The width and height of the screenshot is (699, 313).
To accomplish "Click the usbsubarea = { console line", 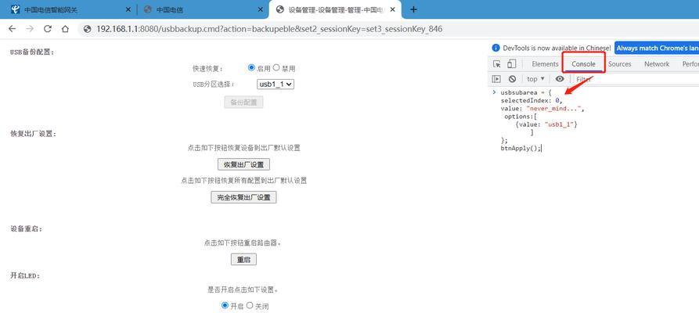I will coord(527,93).
